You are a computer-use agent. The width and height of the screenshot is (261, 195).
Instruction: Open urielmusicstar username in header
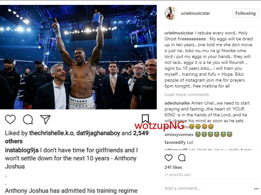[195, 13]
